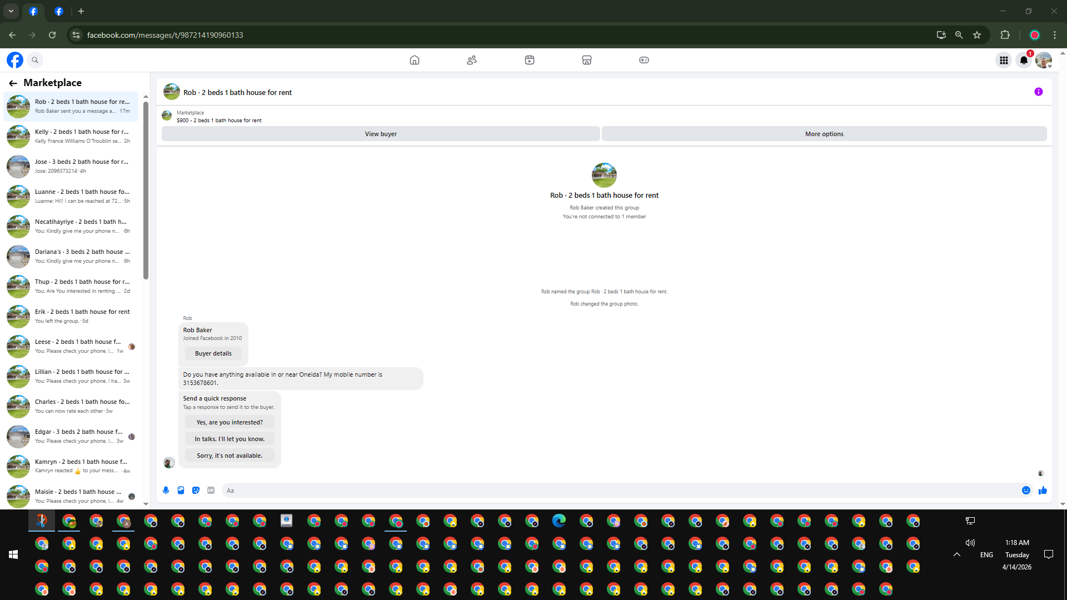The width and height of the screenshot is (1067, 600).
Task: Send a thumbs-up like
Action: (1043, 490)
